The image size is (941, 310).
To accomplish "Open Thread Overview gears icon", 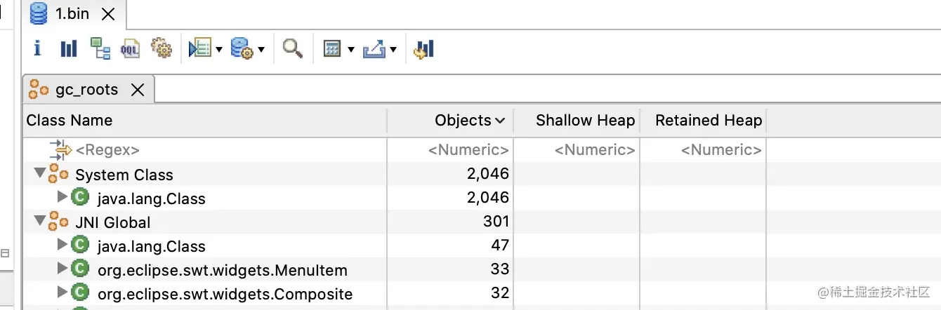I will point(162,48).
